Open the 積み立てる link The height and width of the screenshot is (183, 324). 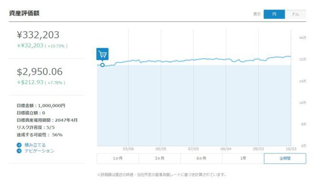tap(35, 145)
